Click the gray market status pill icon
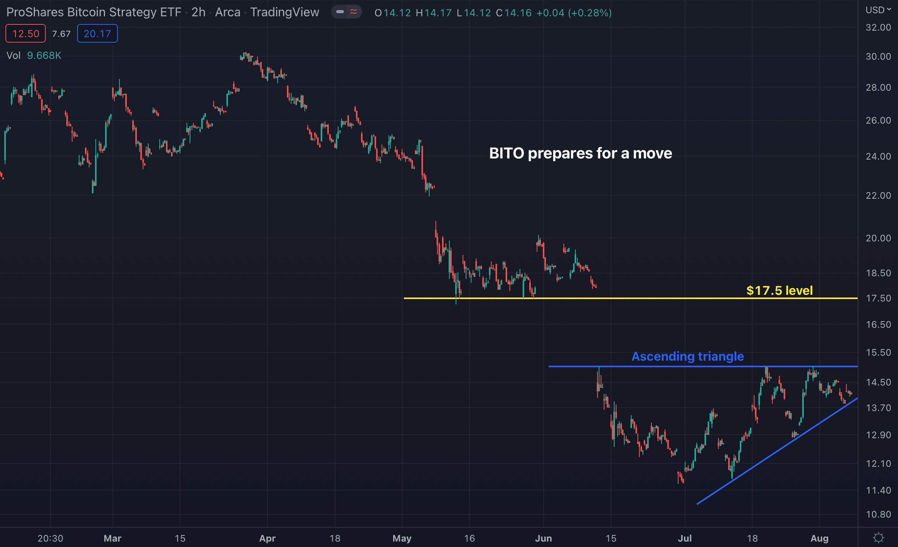898x547 pixels. (x=340, y=12)
